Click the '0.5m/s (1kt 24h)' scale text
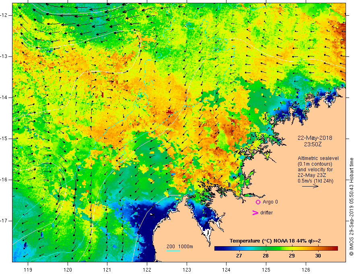 pyautogui.click(x=315, y=181)
